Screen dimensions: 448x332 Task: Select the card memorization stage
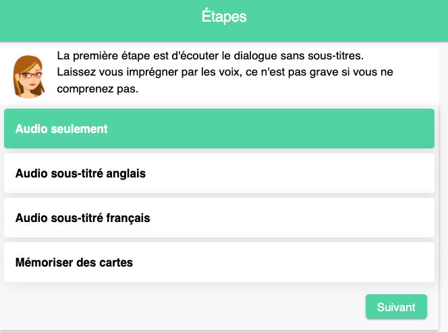point(74,262)
